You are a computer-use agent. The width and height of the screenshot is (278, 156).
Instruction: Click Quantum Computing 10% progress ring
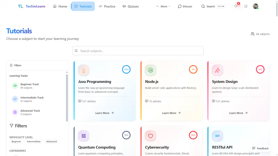(126, 135)
